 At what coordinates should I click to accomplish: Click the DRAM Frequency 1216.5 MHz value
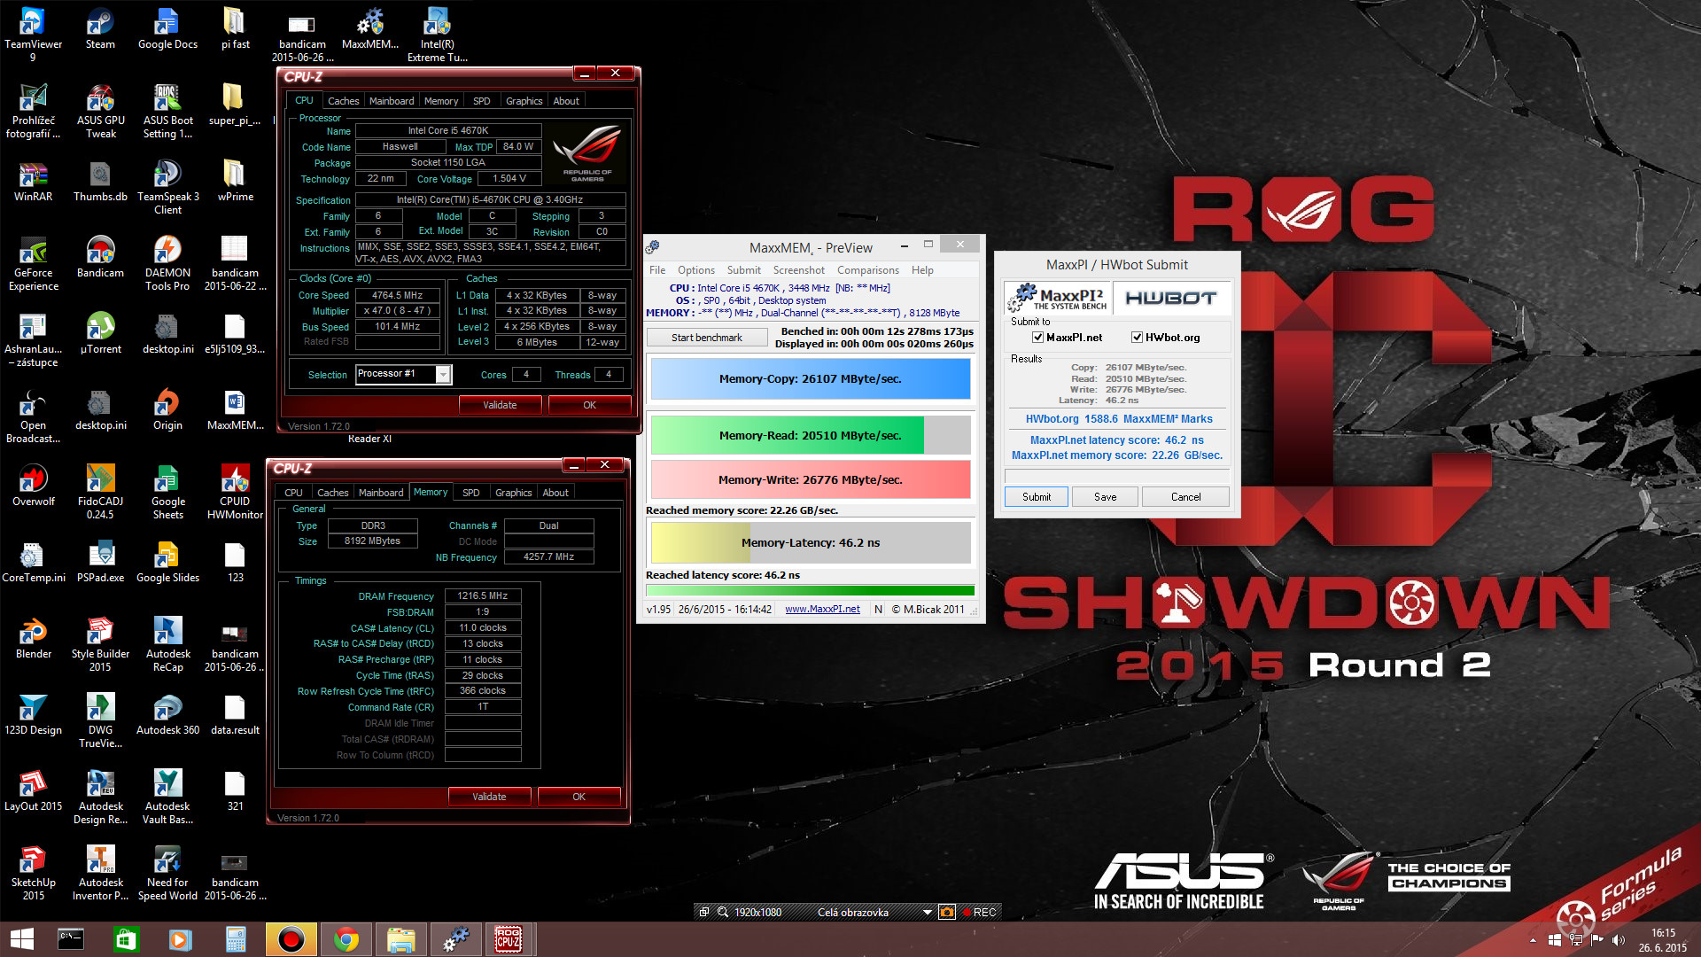(x=483, y=596)
